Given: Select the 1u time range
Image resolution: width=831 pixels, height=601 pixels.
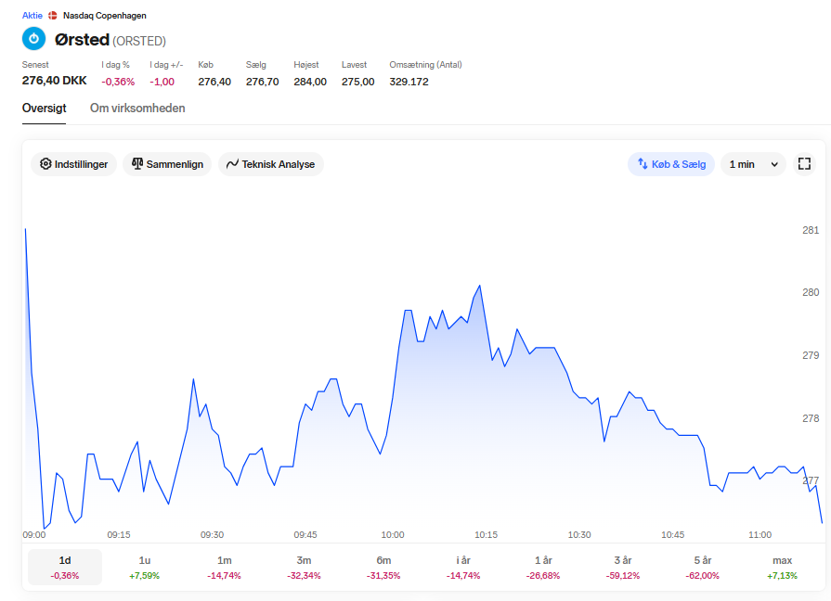Looking at the screenshot, I should point(144,567).
